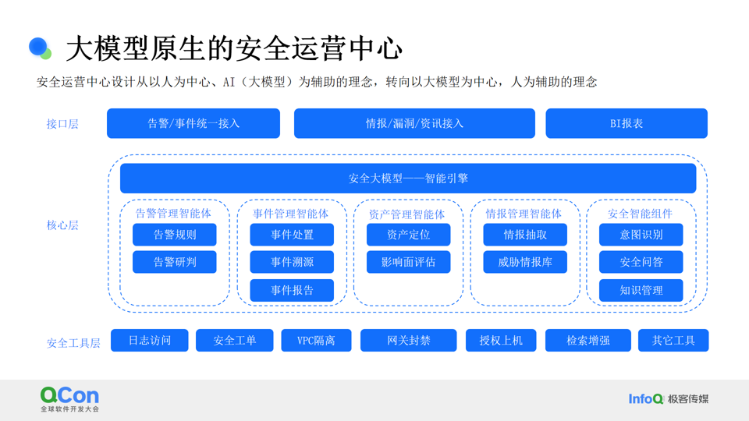
Task: Click the 日志访问 tool box
Action: point(150,341)
